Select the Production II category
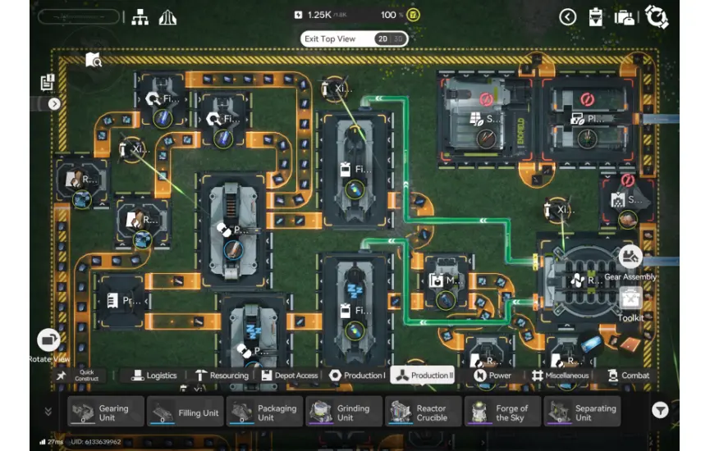This screenshot has height=451, width=710. pos(423,376)
